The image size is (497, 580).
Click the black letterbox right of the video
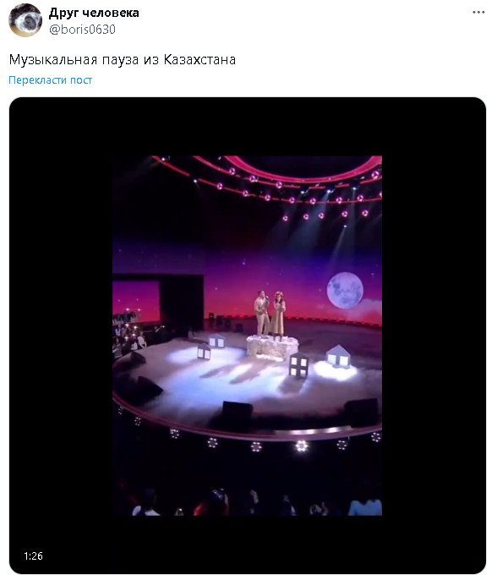click(x=434, y=336)
